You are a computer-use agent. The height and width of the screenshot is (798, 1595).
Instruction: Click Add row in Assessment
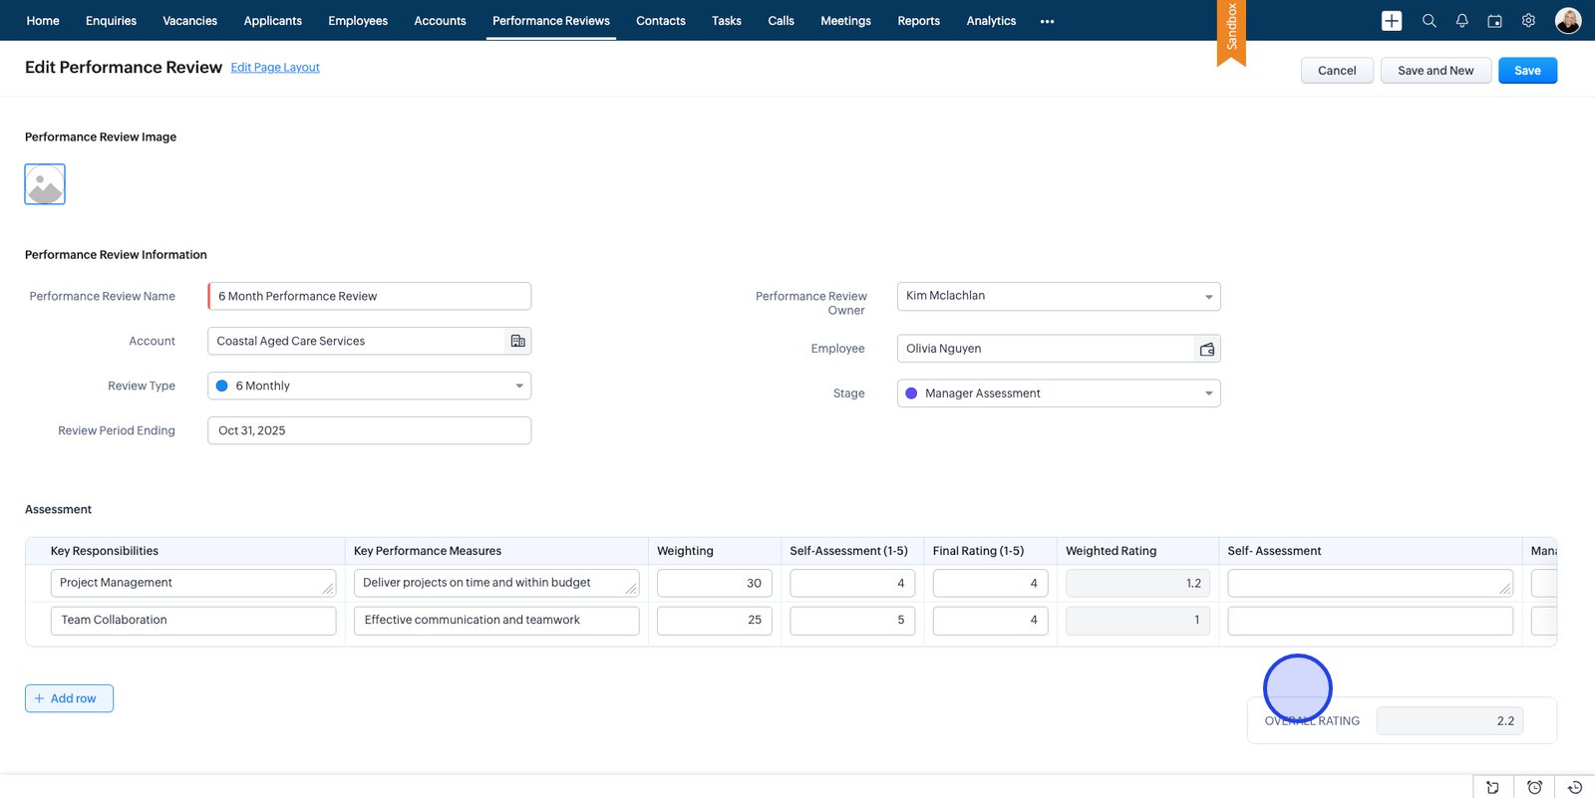click(x=69, y=698)
